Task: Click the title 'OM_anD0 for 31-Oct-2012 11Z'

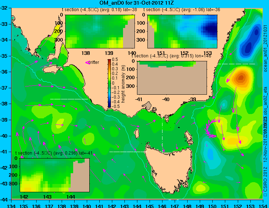Action: 137,3
